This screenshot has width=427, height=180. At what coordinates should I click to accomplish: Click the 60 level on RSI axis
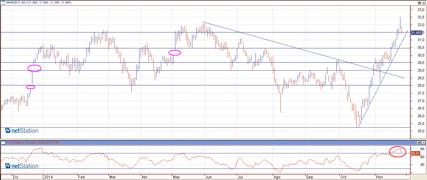(x=423, y=157)
